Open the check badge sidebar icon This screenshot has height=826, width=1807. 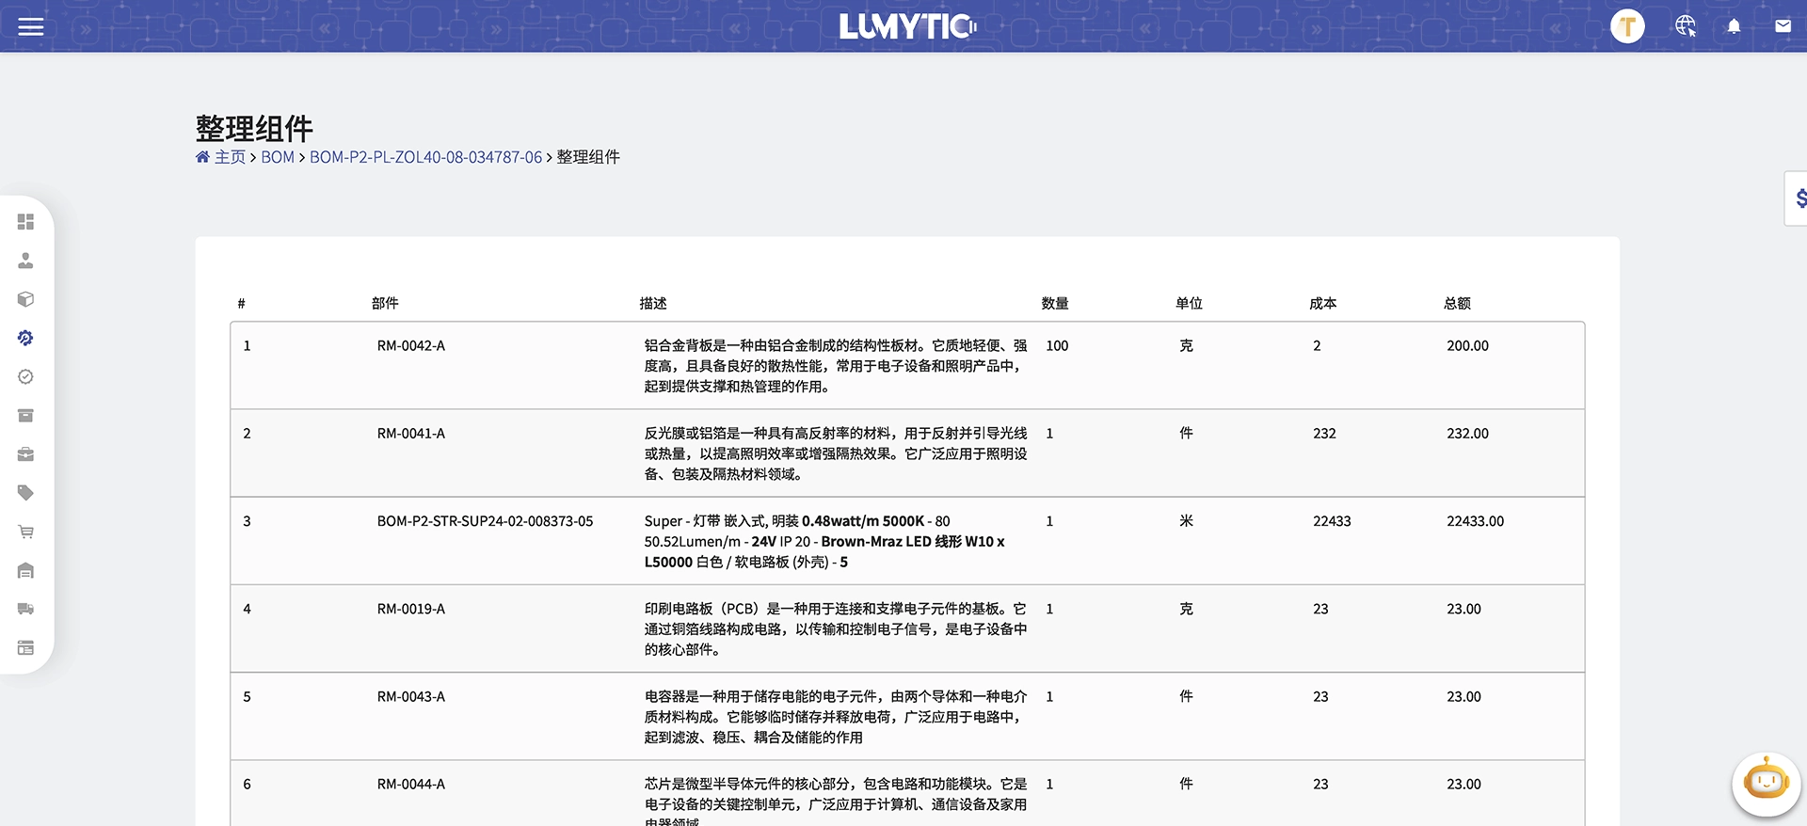(x=26, y=377)
